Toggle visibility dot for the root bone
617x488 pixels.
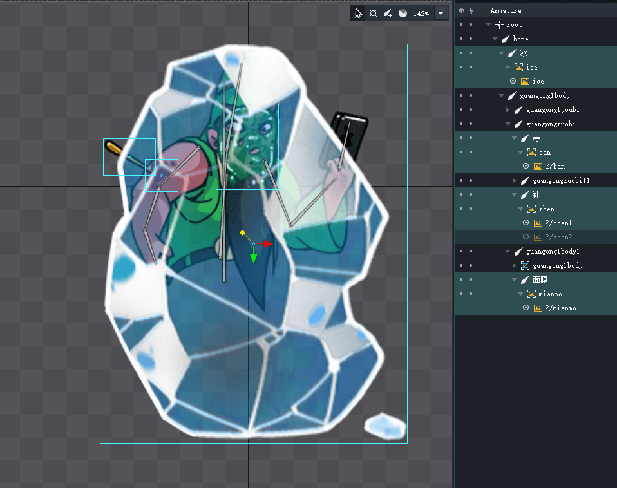pos(461,25)
